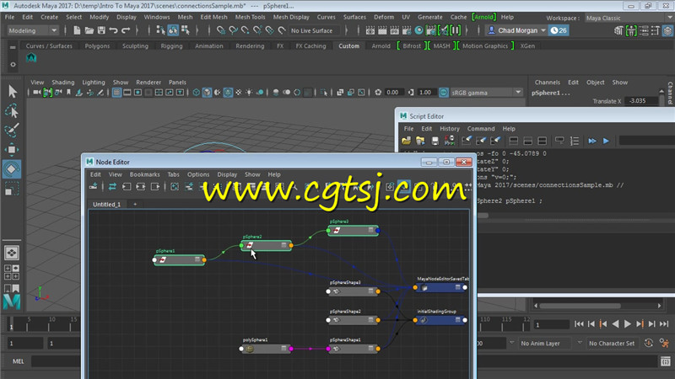Click the pSphereShape3 node
Viewport: 675px width, 379px height.
(x=353, y=291)
